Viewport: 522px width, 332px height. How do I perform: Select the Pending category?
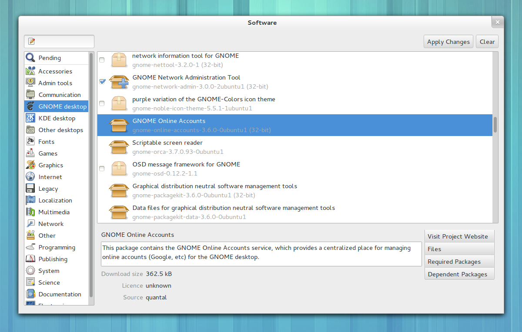tap(57, 58)
